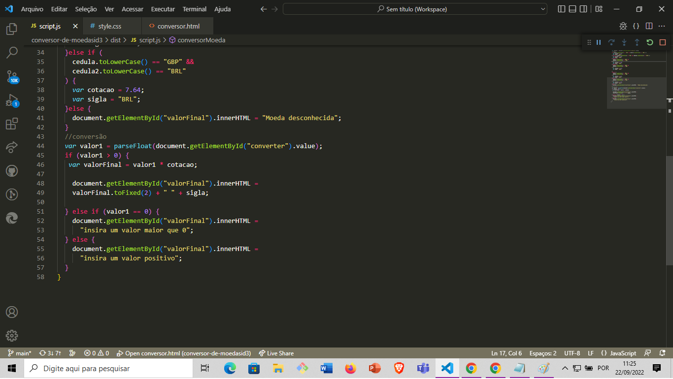The image size is (673, 379).
Task: Open the command center dropdown chevron
Action: tap(543, 9)
